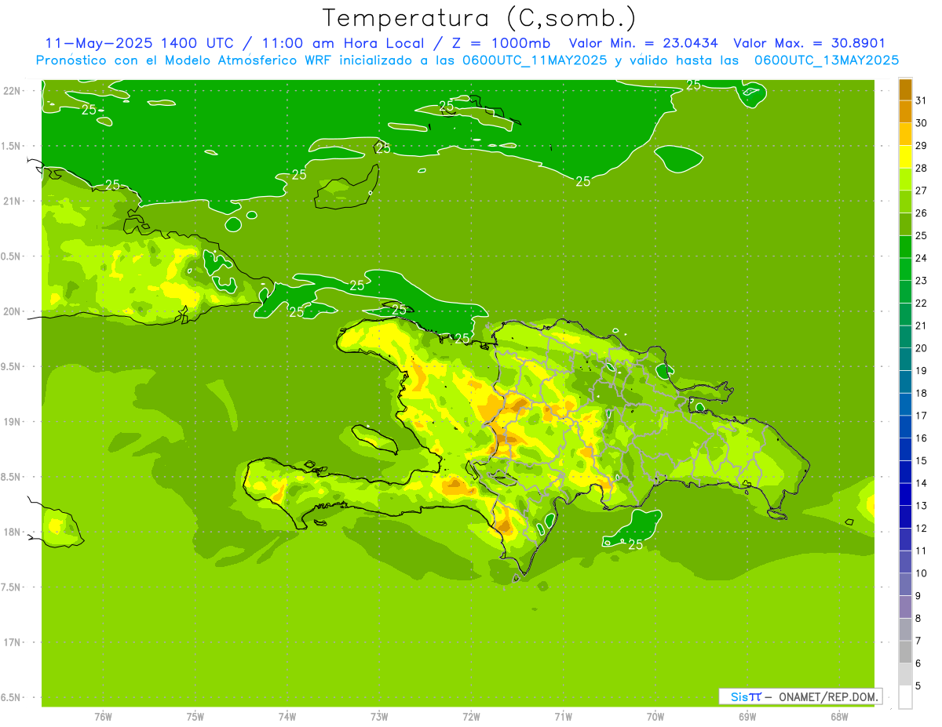Screen dimensions: 942x727
Task: Click the legend value 5
Action: pyautogui.click(x=918, y=685)
